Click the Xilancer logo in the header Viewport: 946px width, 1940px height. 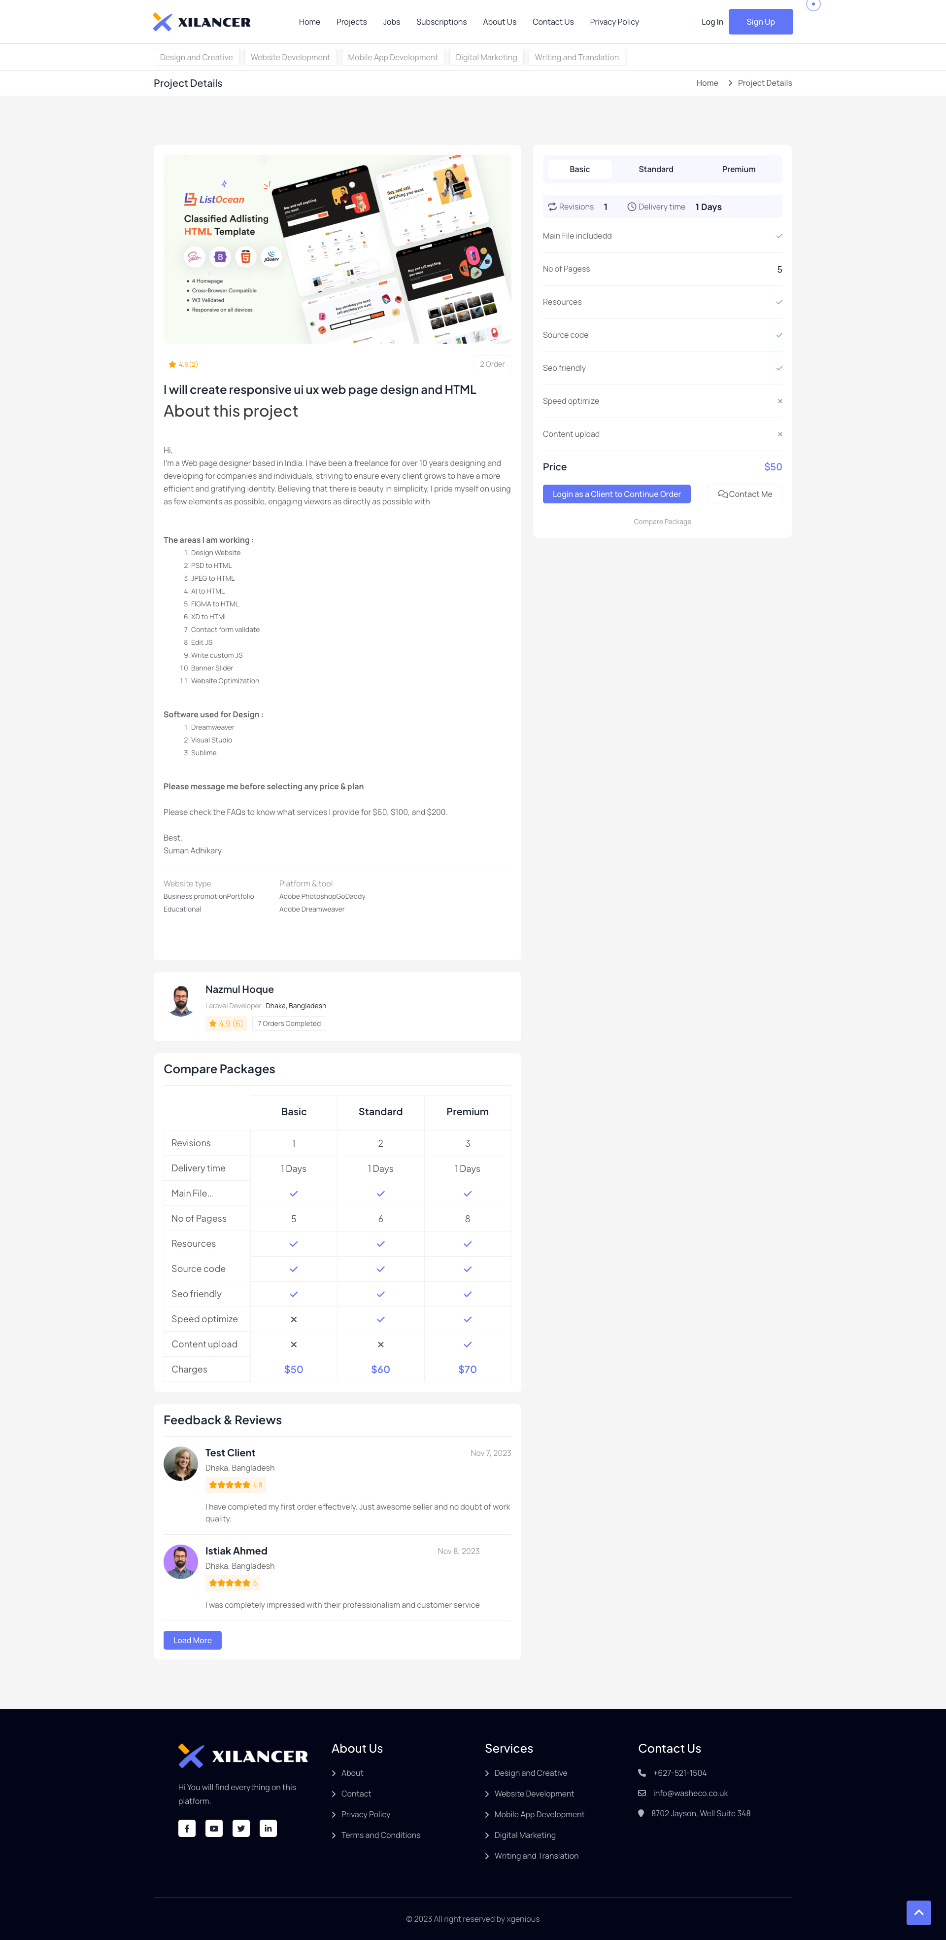pos(202,22)
